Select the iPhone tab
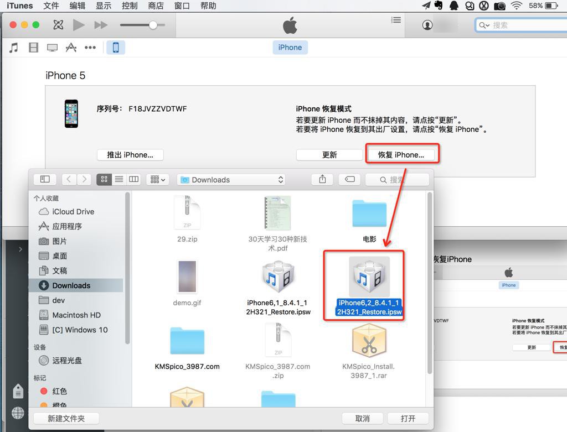 pyautogui.click(x=290, y=48)
